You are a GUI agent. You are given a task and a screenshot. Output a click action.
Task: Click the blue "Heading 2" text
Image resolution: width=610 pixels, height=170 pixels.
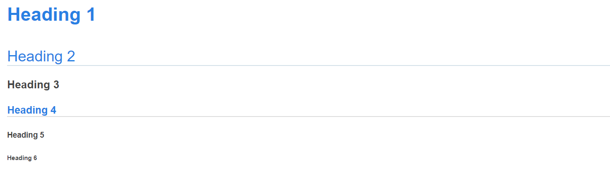coord(41,56)
